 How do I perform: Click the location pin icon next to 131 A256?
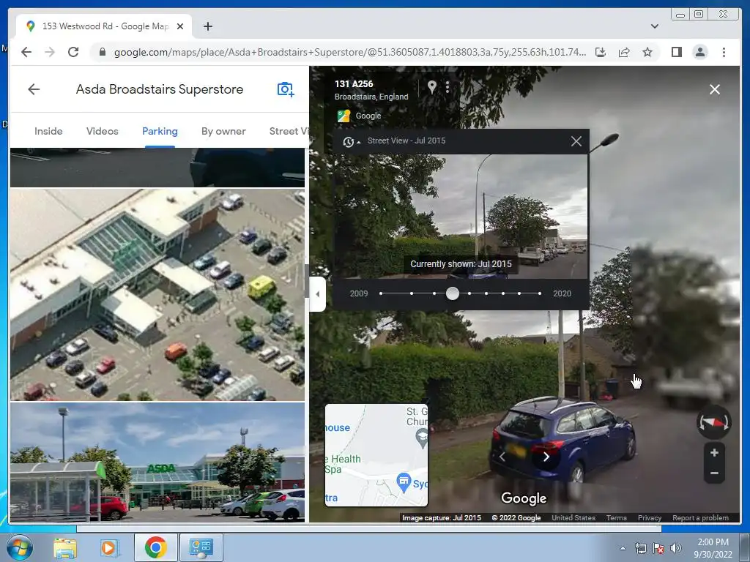(431, 87)
